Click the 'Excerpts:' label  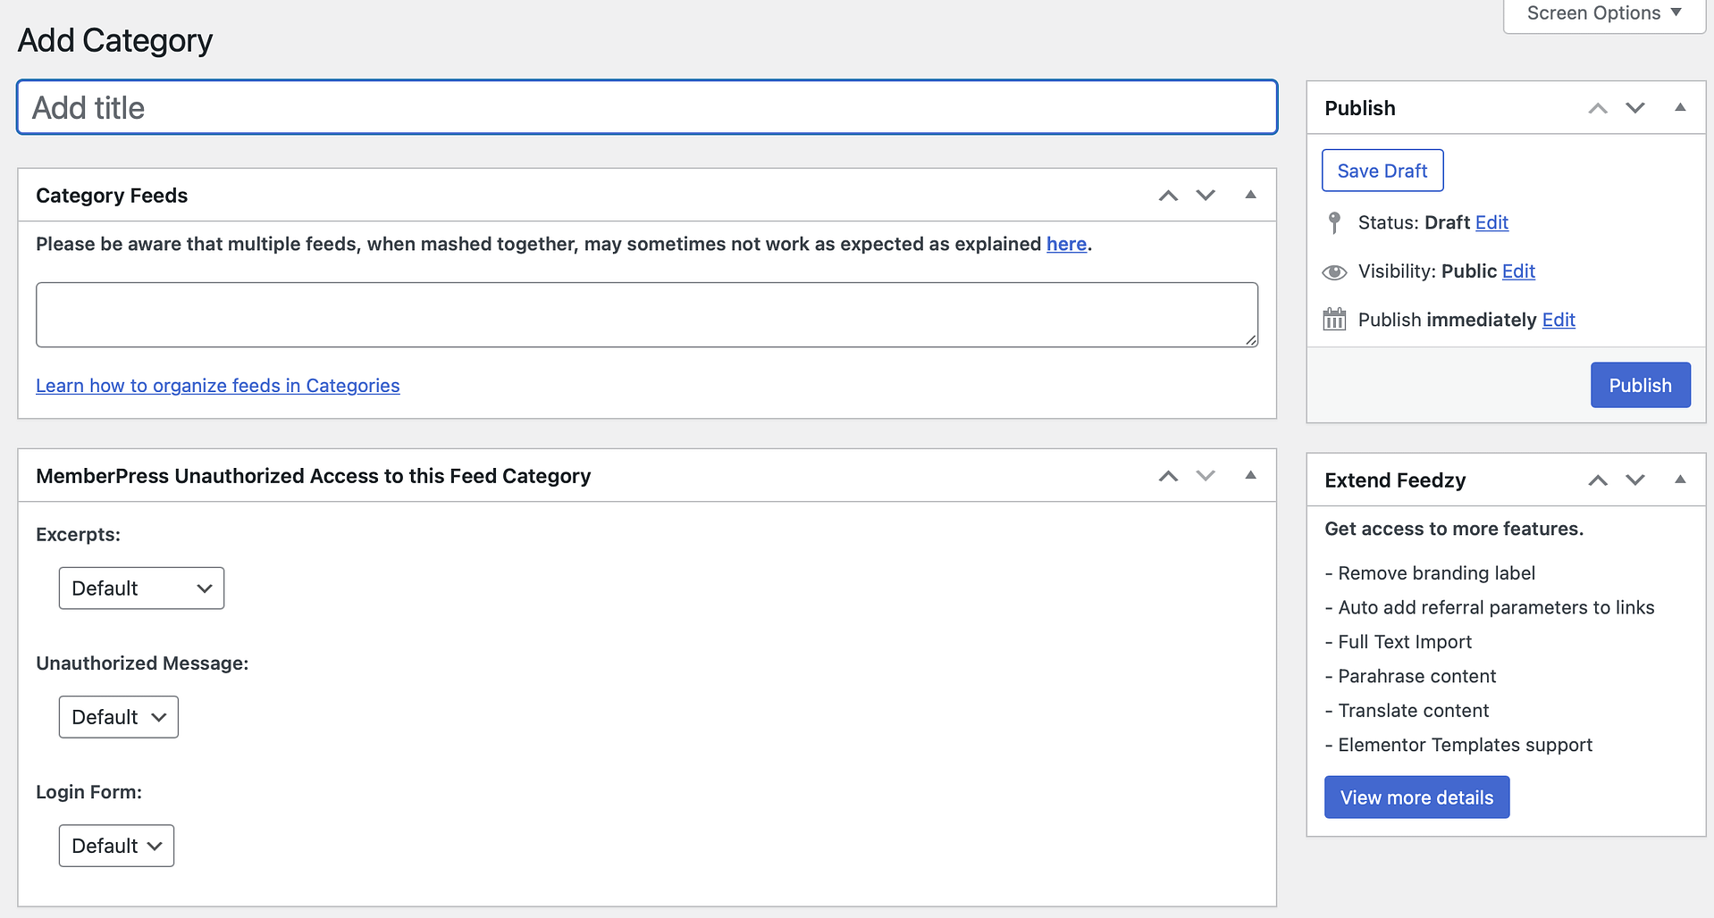click(x=79, y=535)
